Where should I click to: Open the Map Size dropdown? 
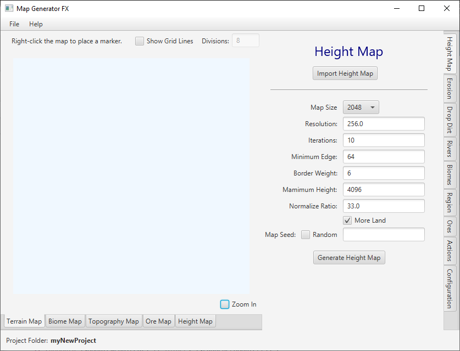pyautogui.click(x=361, y=107)
